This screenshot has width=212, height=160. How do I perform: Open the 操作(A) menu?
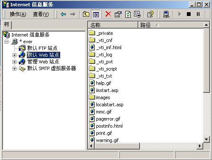click(18, 14)
